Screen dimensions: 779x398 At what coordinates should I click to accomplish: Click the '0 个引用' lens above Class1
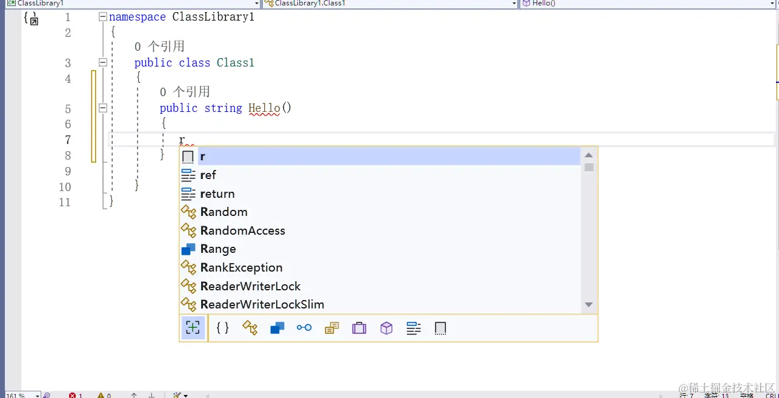[159, 47]
